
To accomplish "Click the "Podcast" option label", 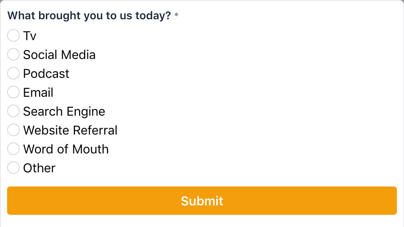I will pos(46,74).
